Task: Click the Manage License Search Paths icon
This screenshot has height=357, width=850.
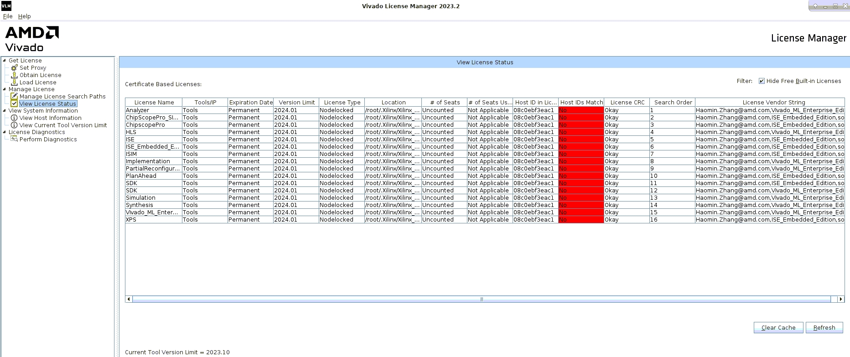Action: point(14,96)
